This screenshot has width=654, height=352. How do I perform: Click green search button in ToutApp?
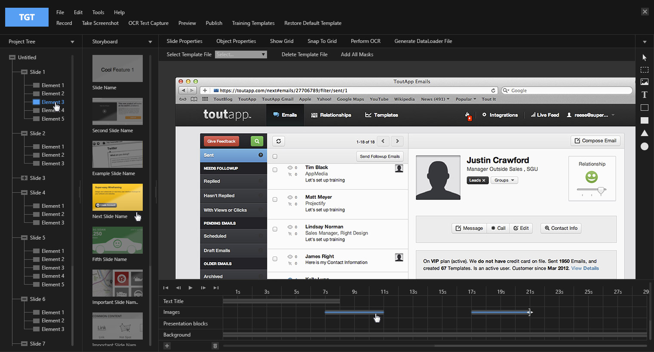click(x=257, y=141)
